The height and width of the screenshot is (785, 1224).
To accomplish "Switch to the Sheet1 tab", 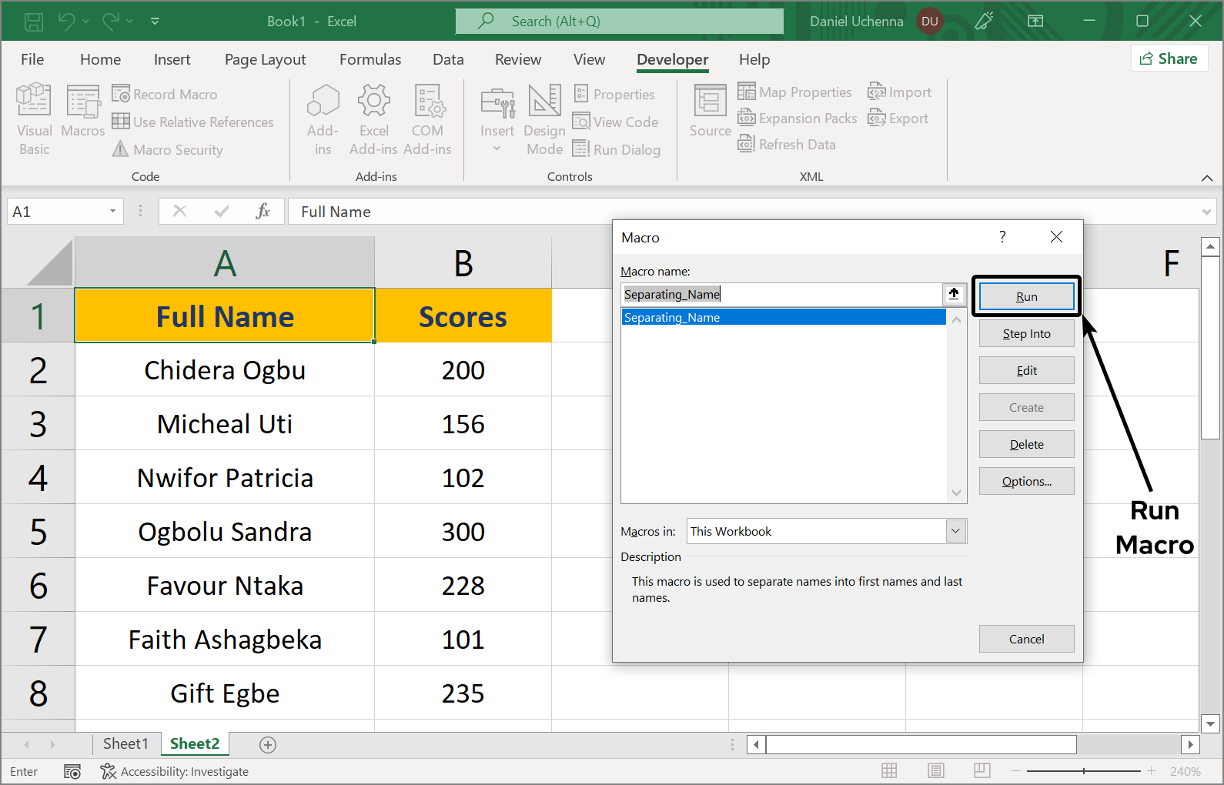I will pos(125,743).
